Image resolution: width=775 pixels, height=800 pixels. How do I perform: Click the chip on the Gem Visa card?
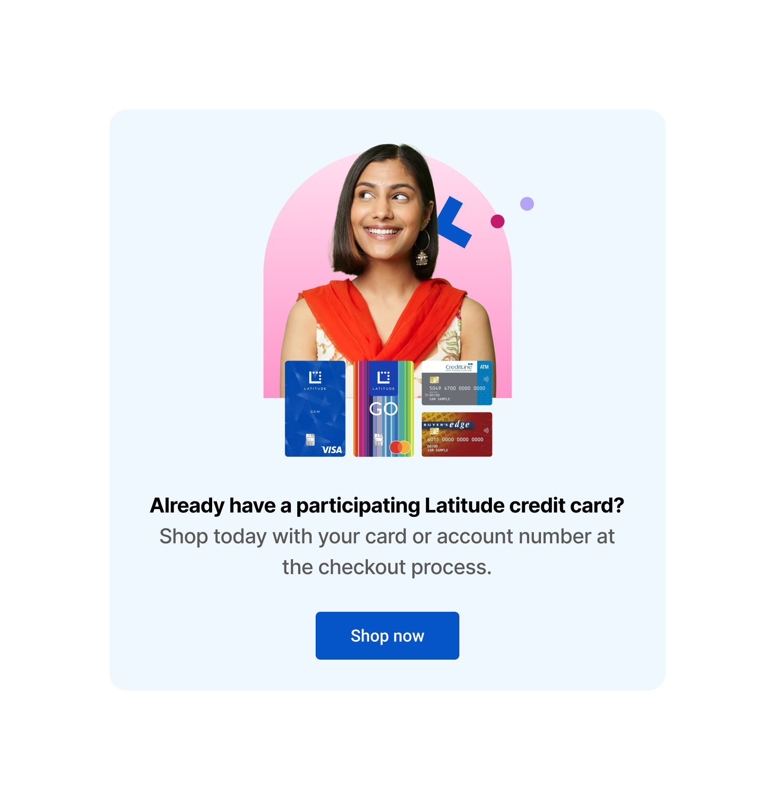click(x=310, y=440)
